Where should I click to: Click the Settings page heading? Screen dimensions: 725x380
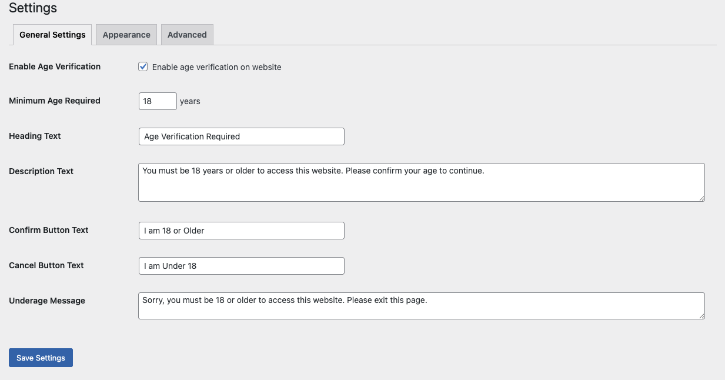pyautogui.click(x=33, y=8)
